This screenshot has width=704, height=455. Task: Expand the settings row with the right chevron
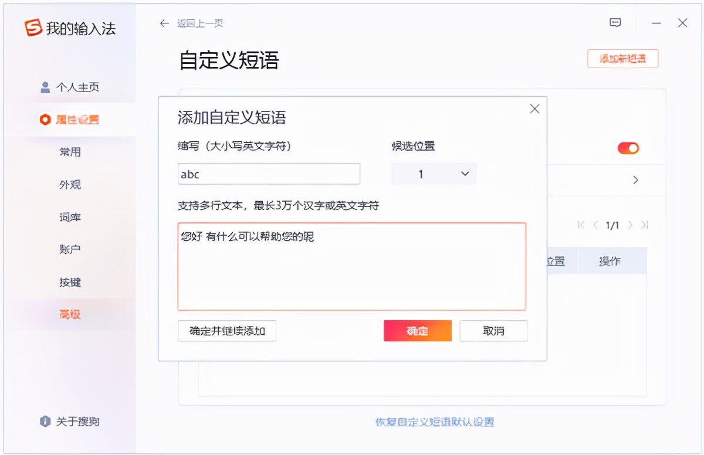[635, 181]
